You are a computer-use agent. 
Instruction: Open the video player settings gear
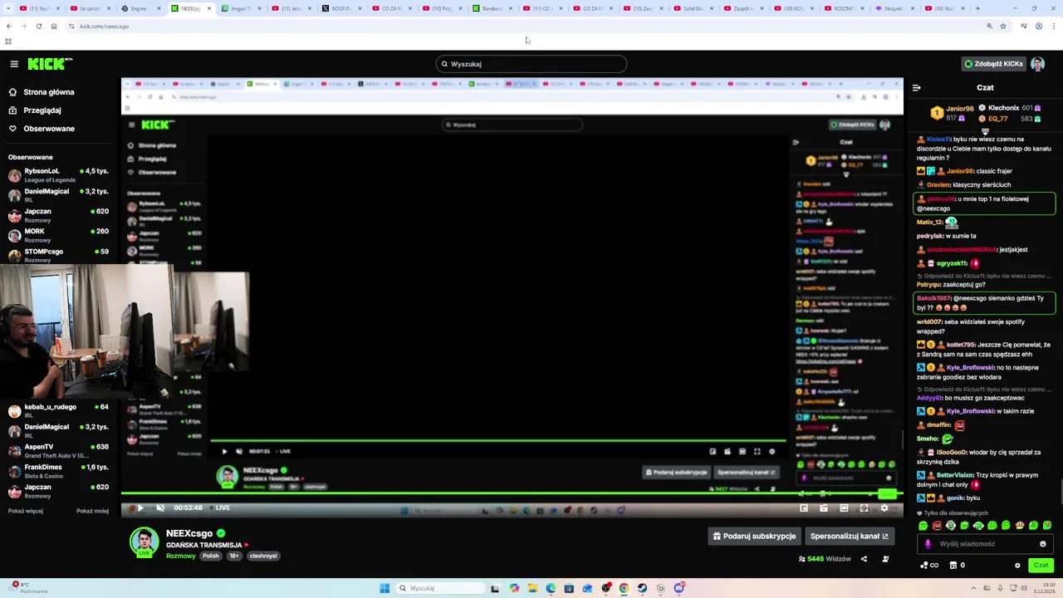tap(884, 508)
